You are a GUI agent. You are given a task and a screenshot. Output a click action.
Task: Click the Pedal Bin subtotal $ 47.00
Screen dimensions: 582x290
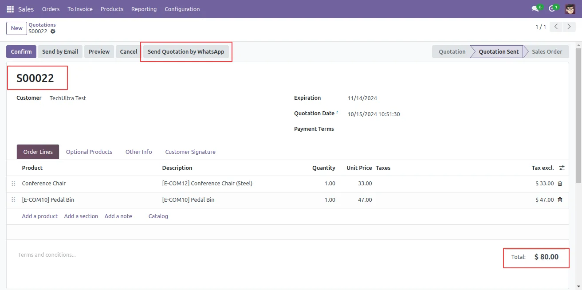click(x=544, y=200)
